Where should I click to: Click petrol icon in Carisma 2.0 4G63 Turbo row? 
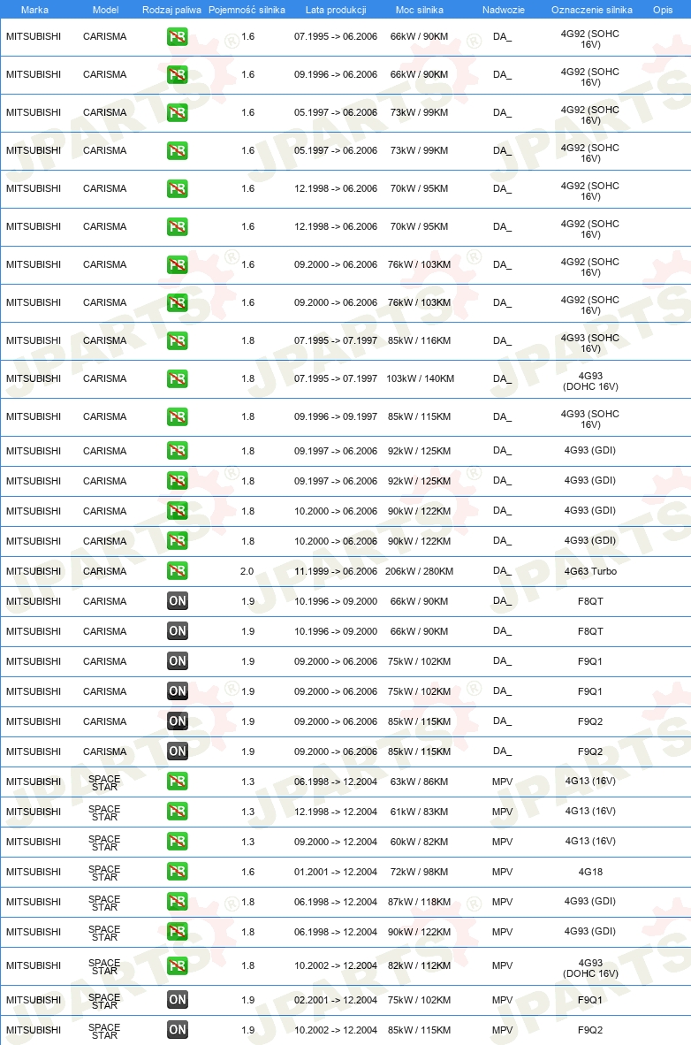click(x=178, y=571)
